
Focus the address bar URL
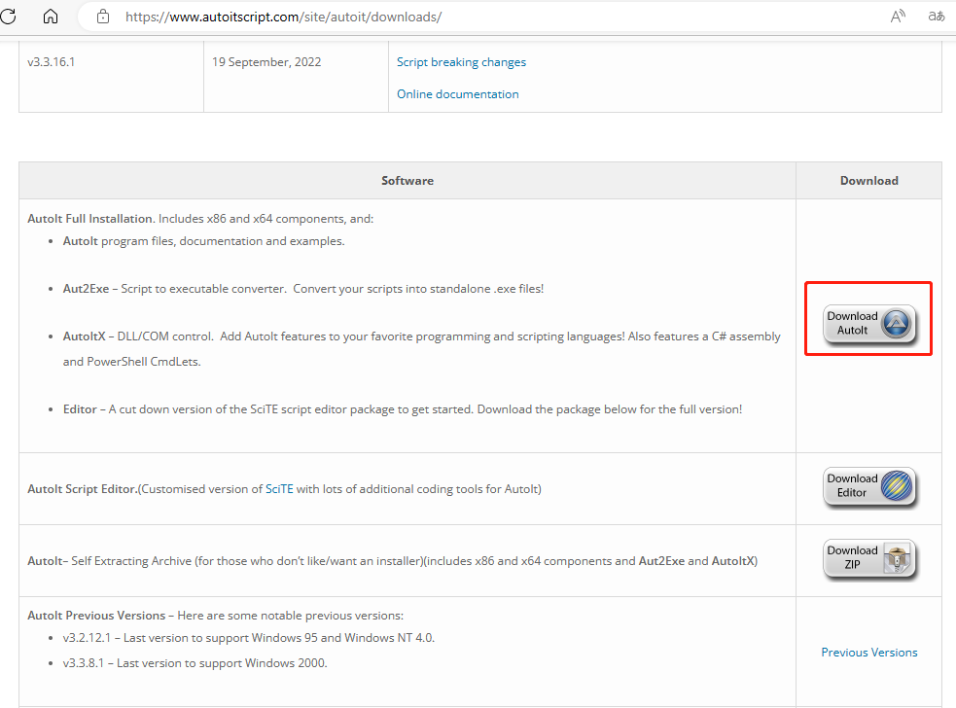pos(284,17)
